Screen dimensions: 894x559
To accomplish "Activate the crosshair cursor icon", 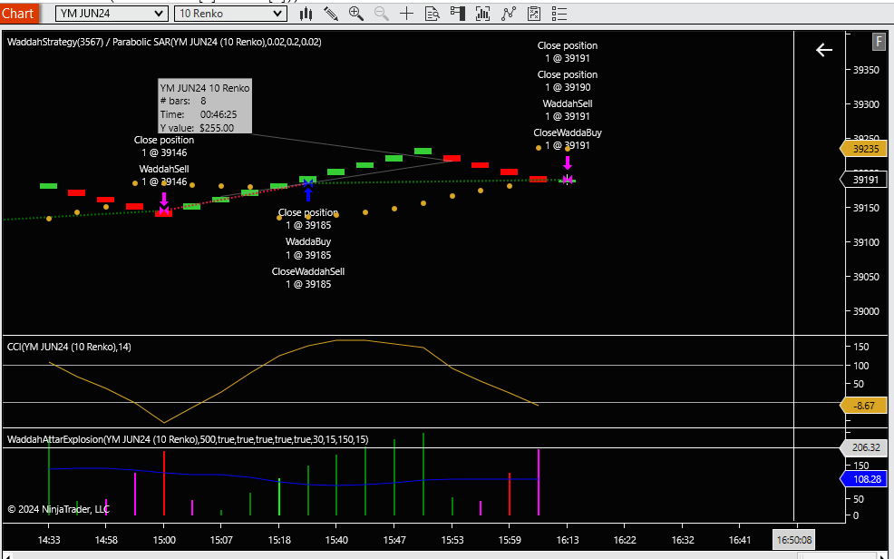I will pyautogui.click(x=406, y=14).
